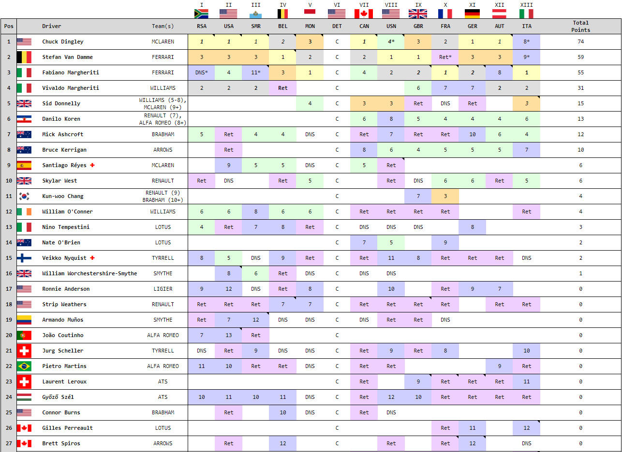This screenshot has width=622, height=452.
Task: Select the Swiss flag beside Jurg Scheller
Action: coord(24,351)
